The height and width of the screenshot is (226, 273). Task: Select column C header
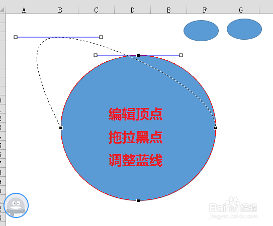pyautogui.click(x=97, y=10)
